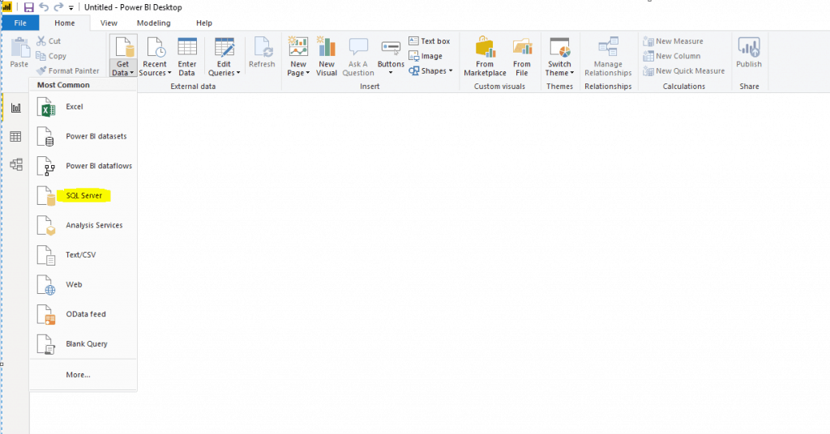
Task: Switch to Report view in left sidebar
Action: click(15, 108)
